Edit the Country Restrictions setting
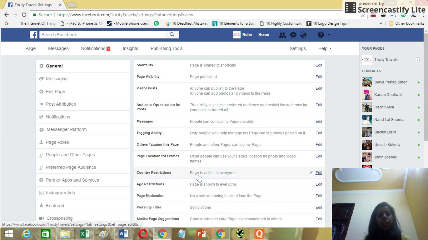The image size is (428, 240). 319,173
